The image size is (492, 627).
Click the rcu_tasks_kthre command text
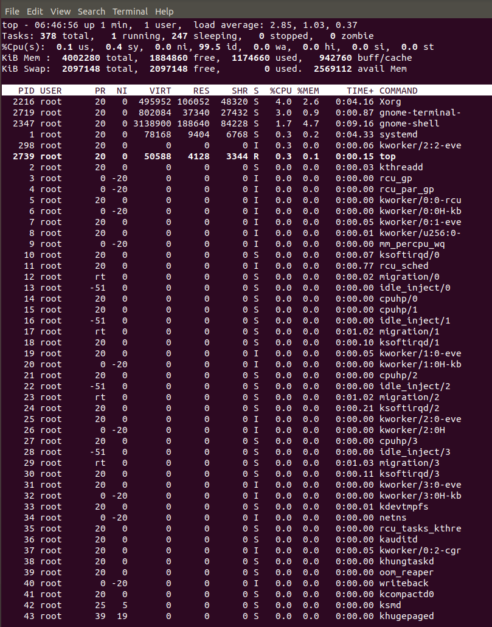coord(420,528)
